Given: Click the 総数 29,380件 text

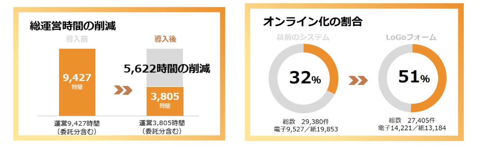Looking at the screenshot, I should [304, 121].
